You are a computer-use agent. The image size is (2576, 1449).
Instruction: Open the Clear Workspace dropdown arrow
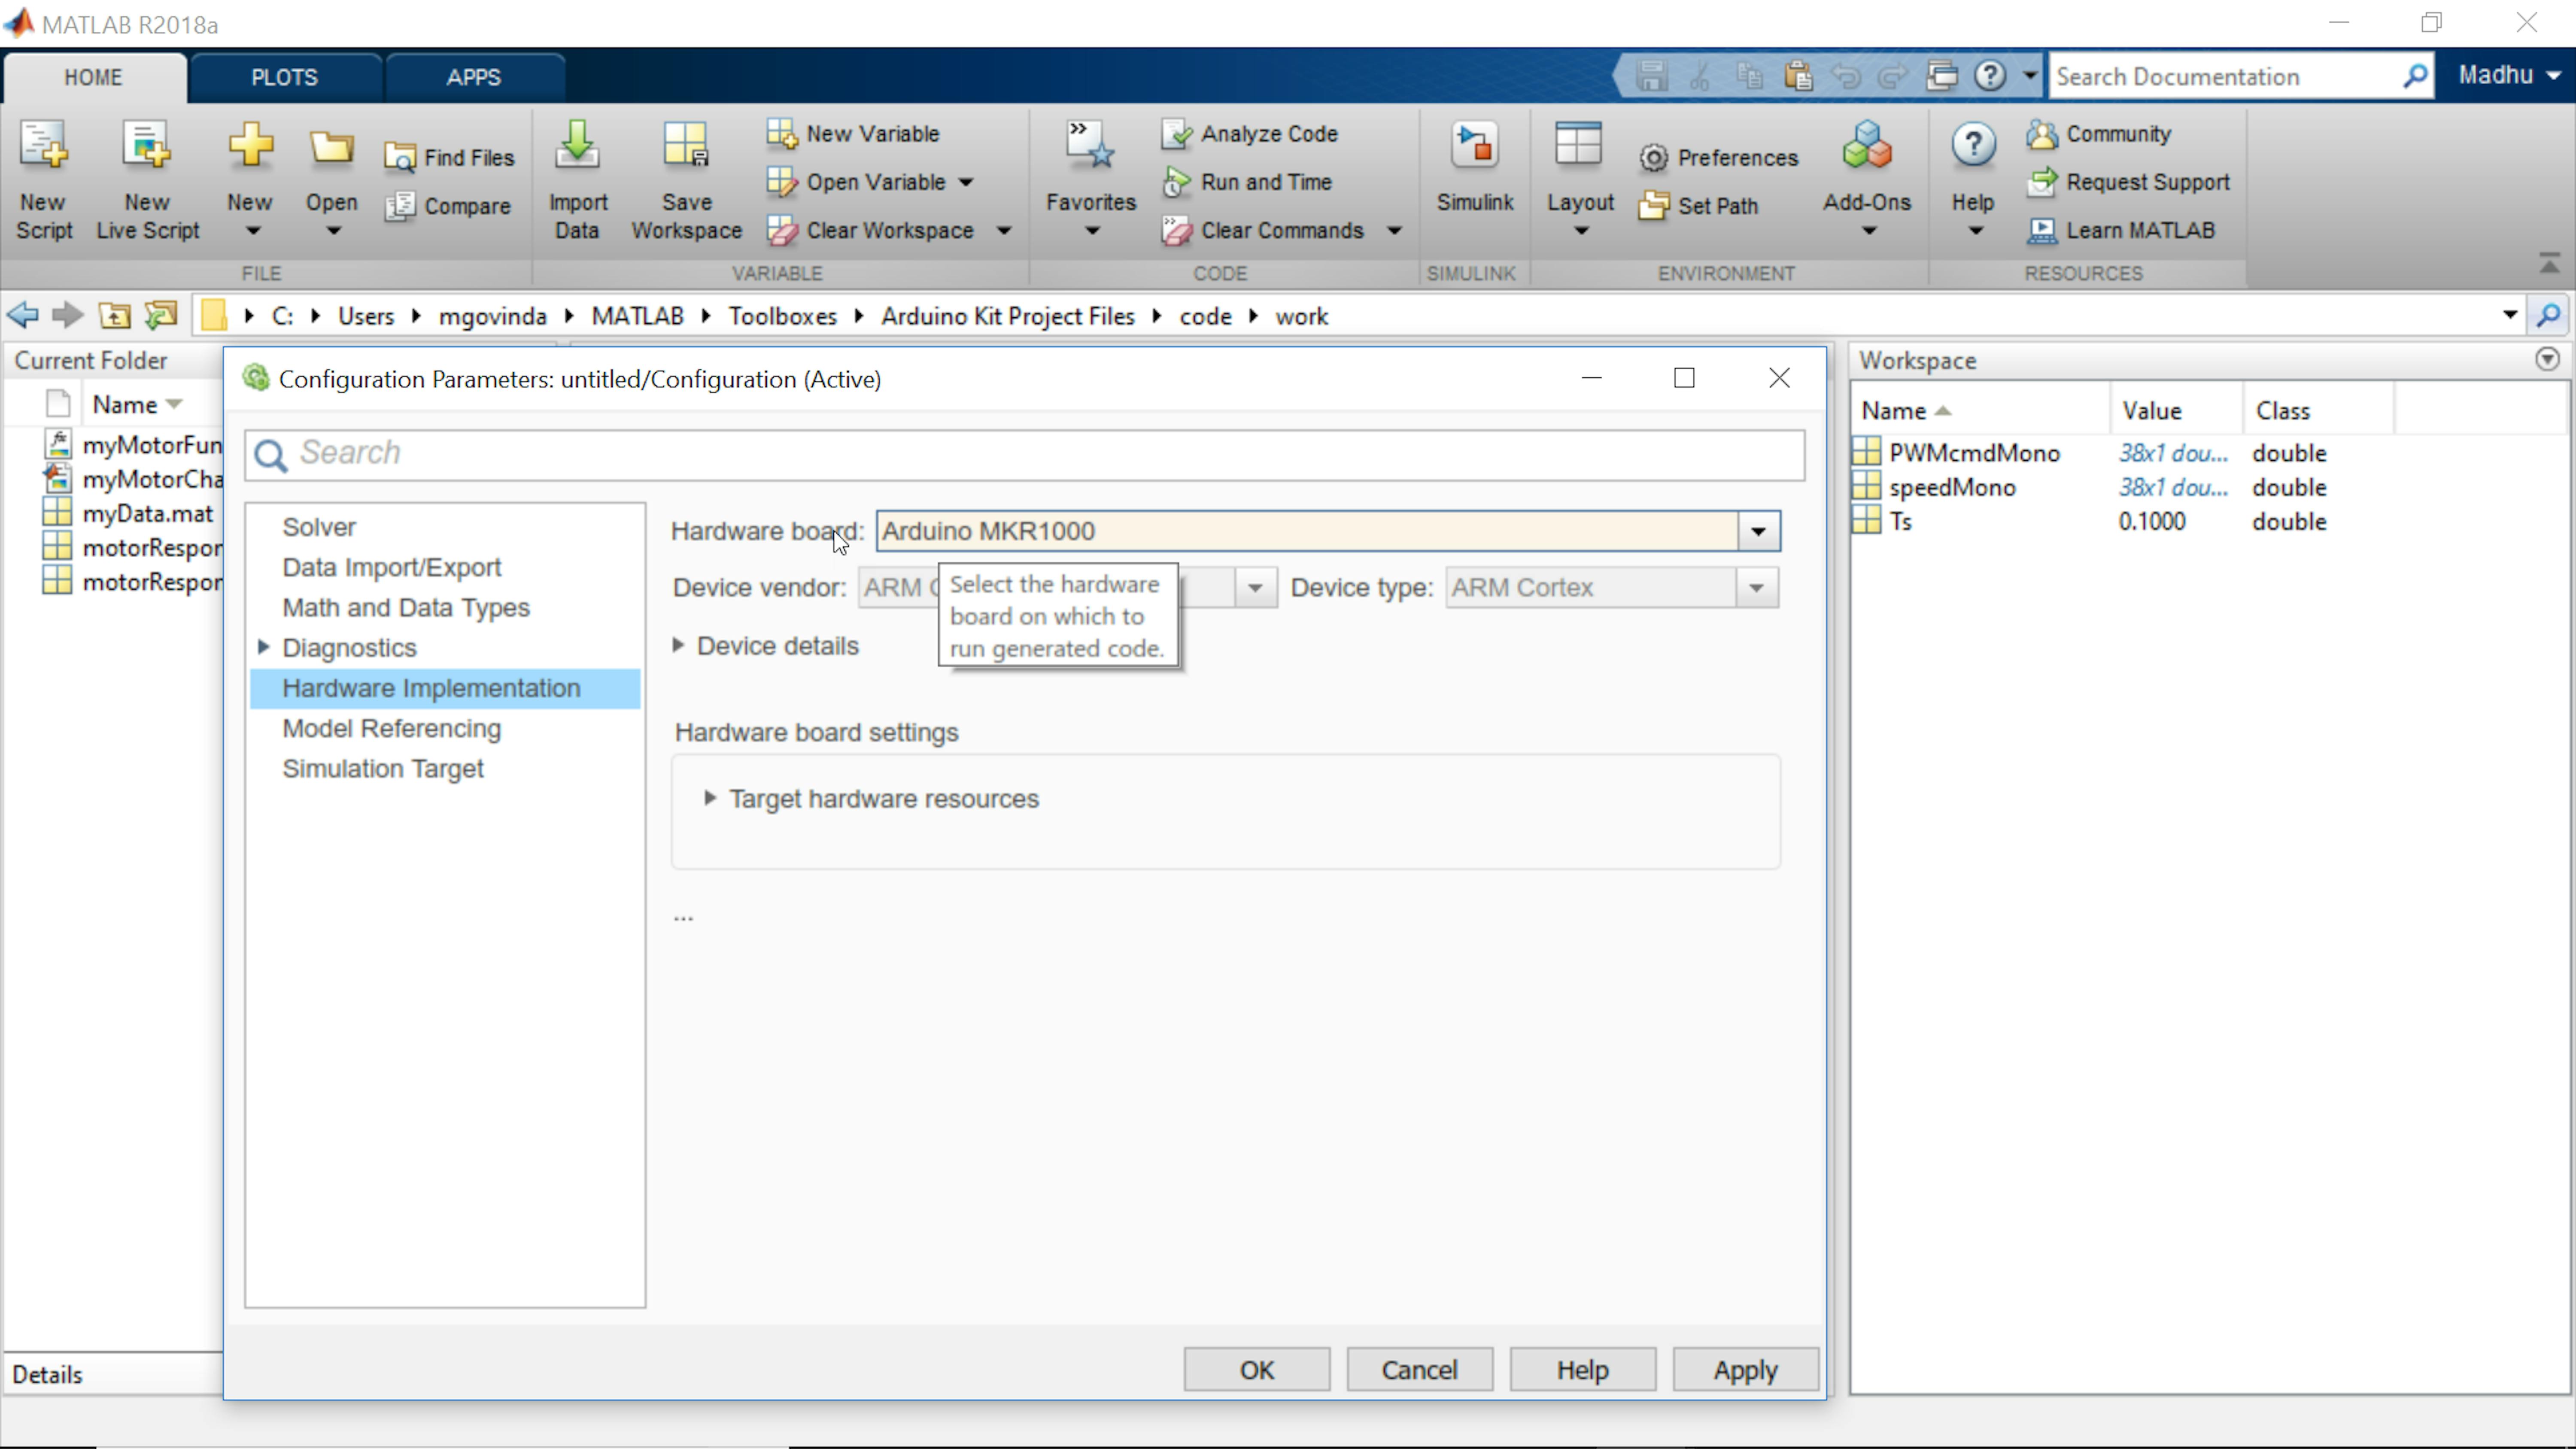tap(1005, 231)
